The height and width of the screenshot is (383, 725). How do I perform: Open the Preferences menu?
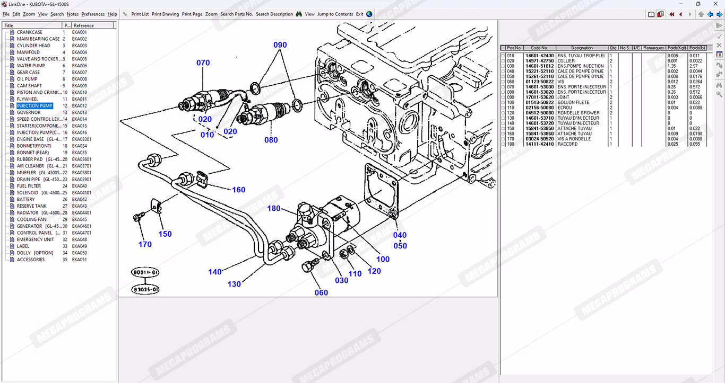[93, 14]
